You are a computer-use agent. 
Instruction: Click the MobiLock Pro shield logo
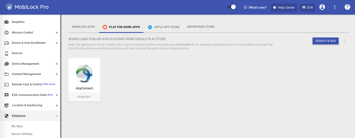9,7
